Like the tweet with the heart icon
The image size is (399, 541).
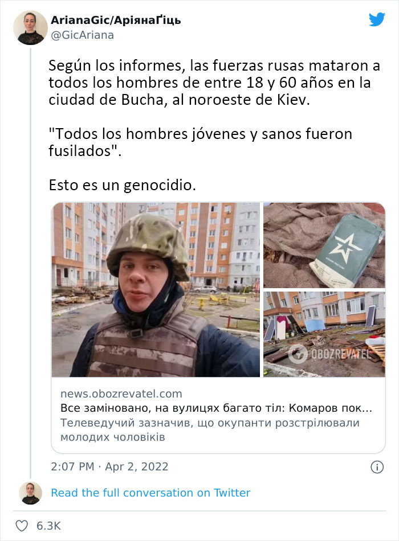tap(22, 526)
